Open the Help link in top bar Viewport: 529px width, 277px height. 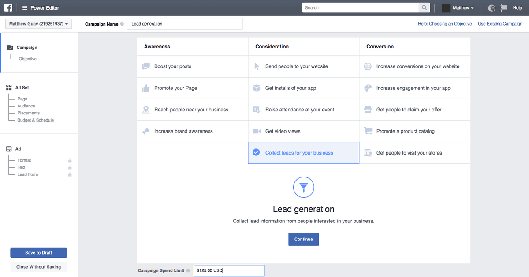click(518, 8)
